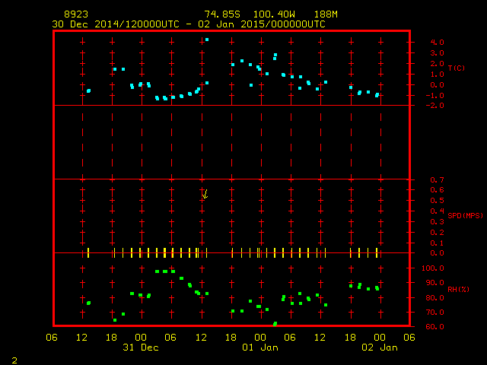Click the start time "30 Dec 2014/120000UTC"
The height and width of the screenshot is (365, 487).
pos(116,24)
